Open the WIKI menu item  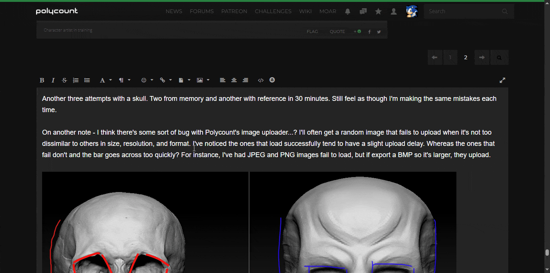[x=305, y=12]
